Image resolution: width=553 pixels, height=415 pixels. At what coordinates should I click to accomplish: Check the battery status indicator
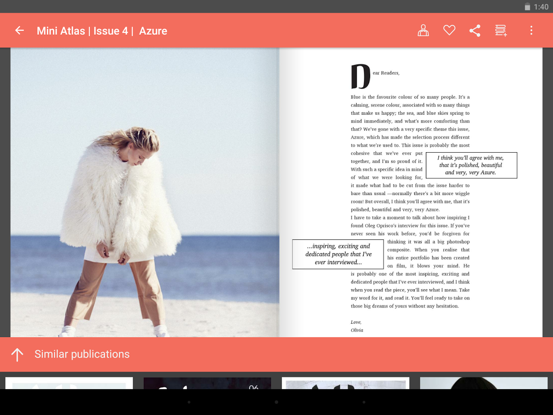point(528,6)
